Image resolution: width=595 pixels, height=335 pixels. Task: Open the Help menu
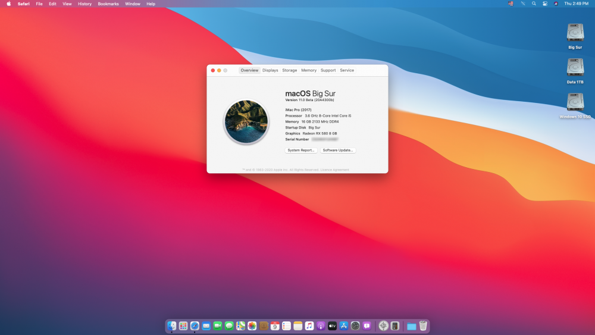click(151, 4)
